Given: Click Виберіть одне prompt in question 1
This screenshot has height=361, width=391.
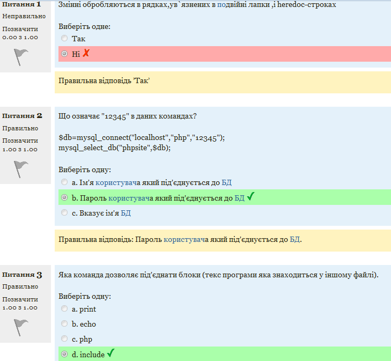Looking at the screenshot, I should tap(85, 27).
